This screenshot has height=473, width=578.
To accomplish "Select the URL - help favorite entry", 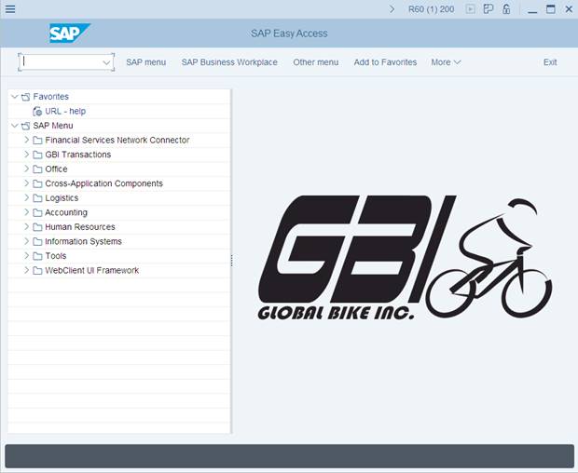I will pos(65,111).
